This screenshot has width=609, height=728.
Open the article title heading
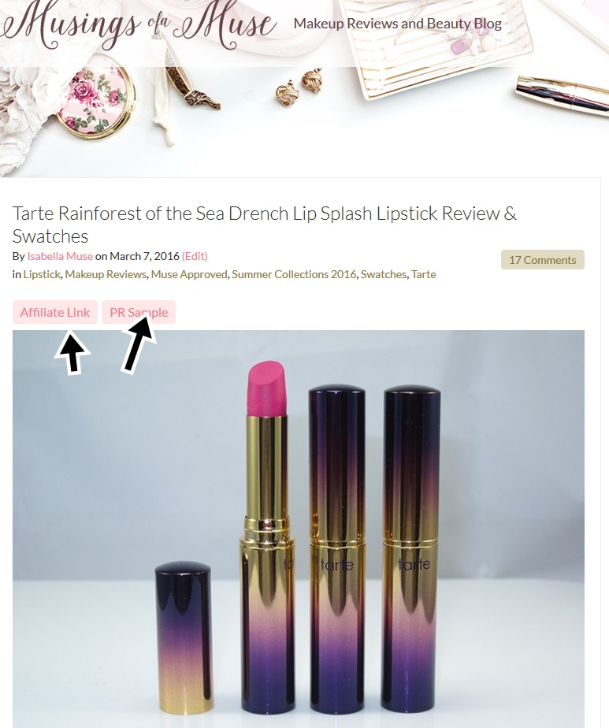[x=265, y=225]
